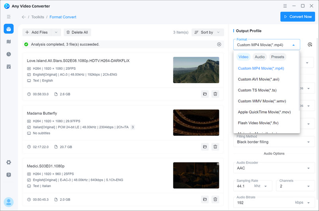Open the Toolkits briefcase icon in sidebar
Image resolution: width=319 pixels, height=211 pixels.
tap(8, 29)
